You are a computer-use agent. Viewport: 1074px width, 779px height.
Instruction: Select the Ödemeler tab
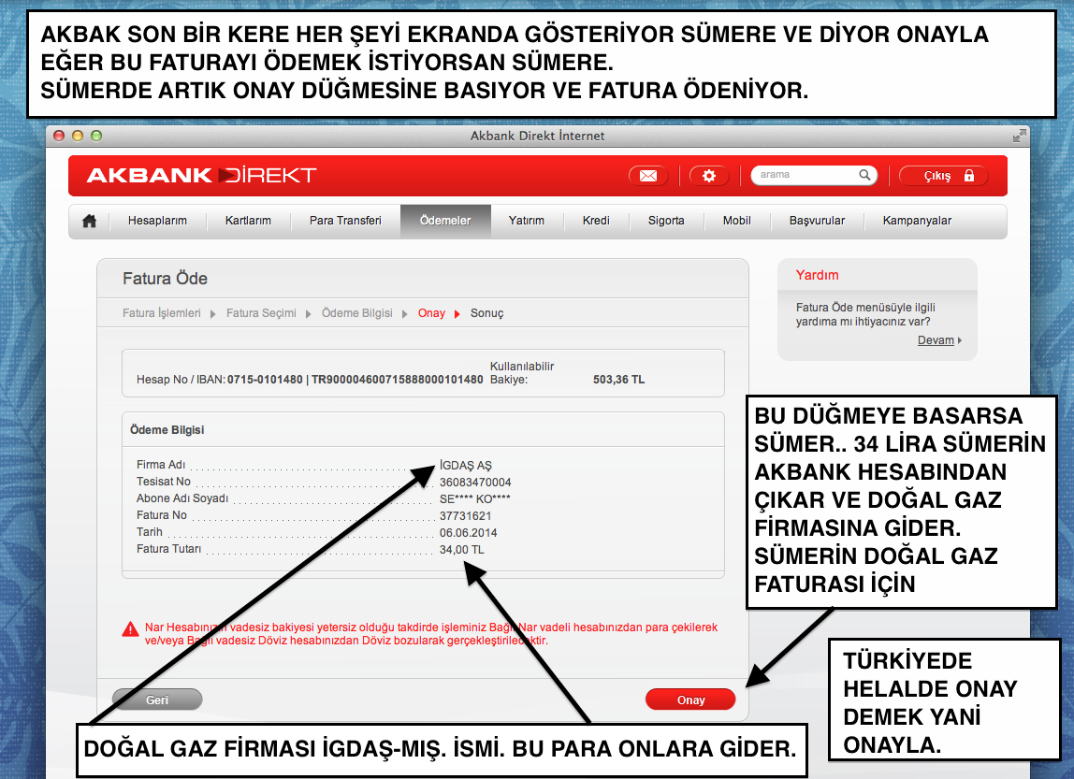point(445,221)
